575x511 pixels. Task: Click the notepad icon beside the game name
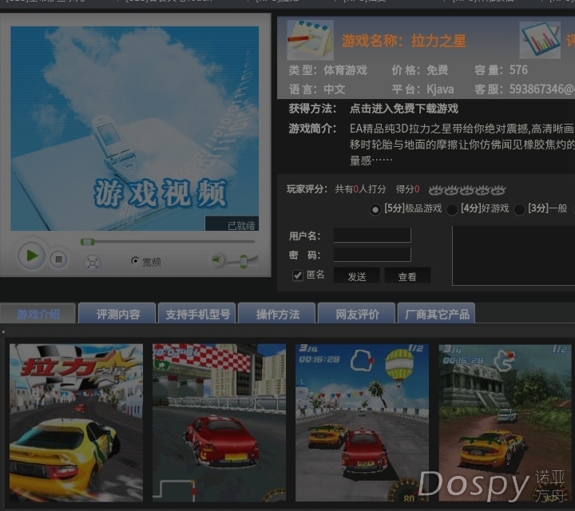tap(310, 39)
